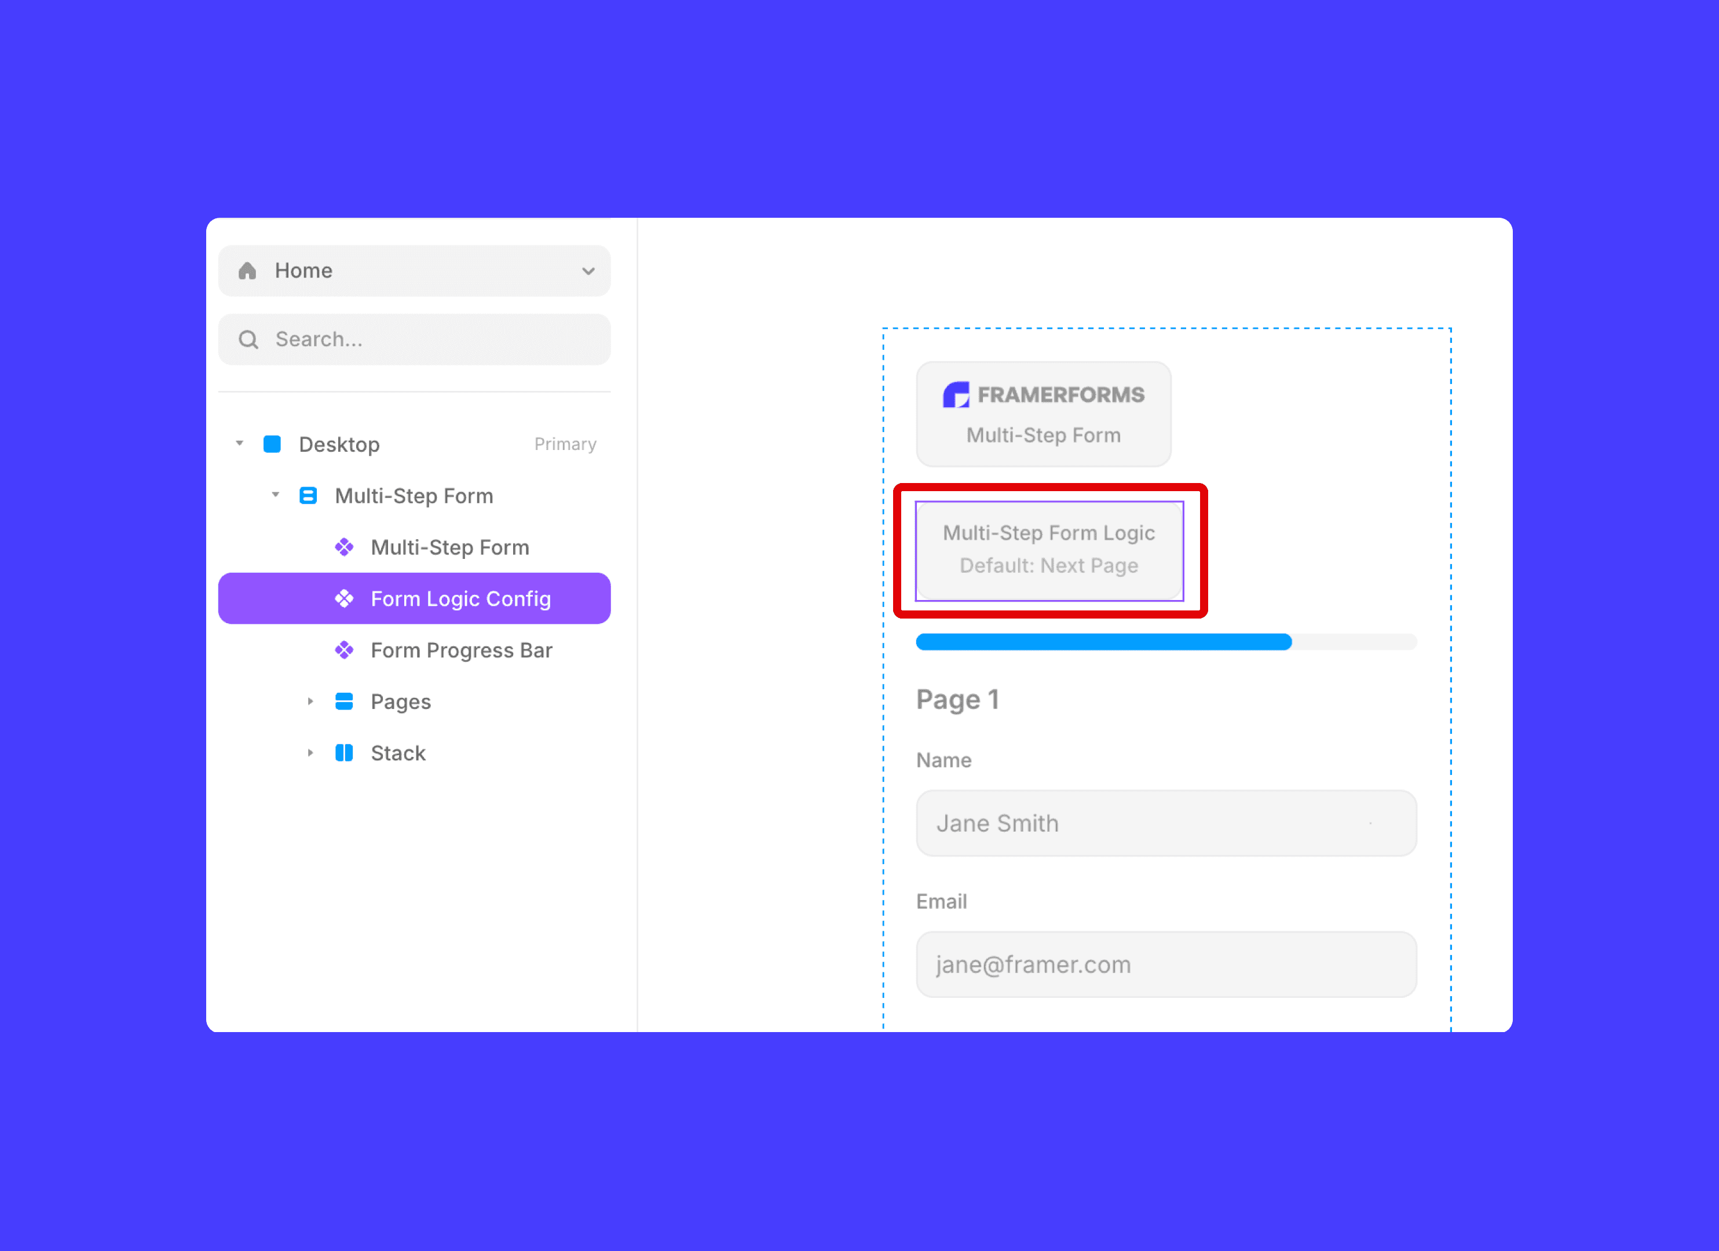Click the FramerForms logo on canvas
The width and height of the screenshot is (1719, 1251).
click(1043, 395)
